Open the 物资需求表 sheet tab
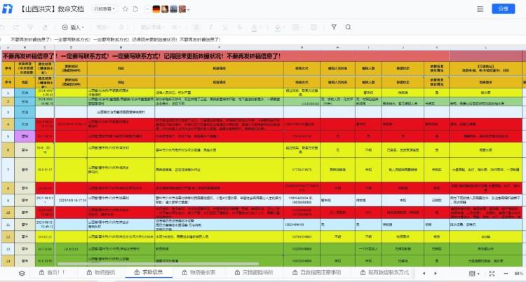The image size is (526, 282). click(198, 272)
